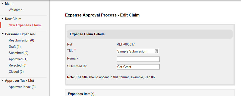Collapse the Personal Expenses section
The width and height of the screenshot is (241, 96).
[x=2, y=34]
